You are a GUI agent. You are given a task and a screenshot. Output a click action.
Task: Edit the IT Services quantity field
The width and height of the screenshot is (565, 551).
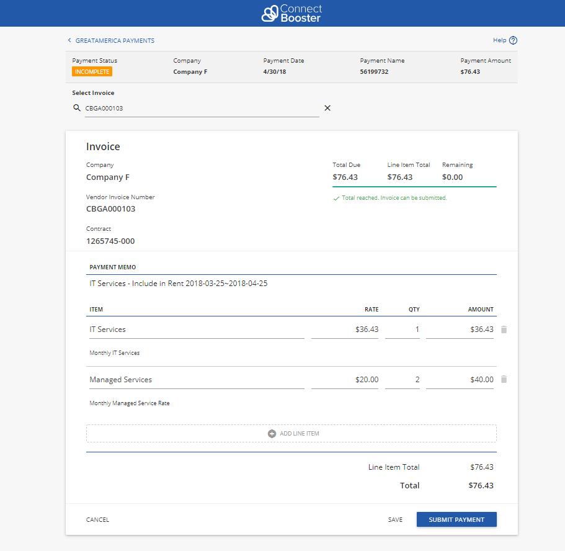pyautogui.click(x=403, y=329)
